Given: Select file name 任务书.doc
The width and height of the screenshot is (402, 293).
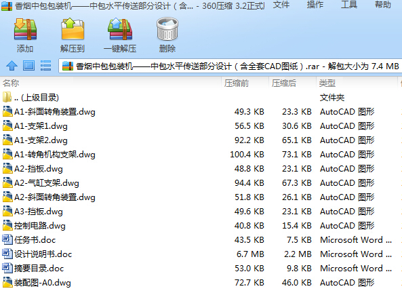Looking at the screenshot, I should pyautogui.click(x=35, y=240).
